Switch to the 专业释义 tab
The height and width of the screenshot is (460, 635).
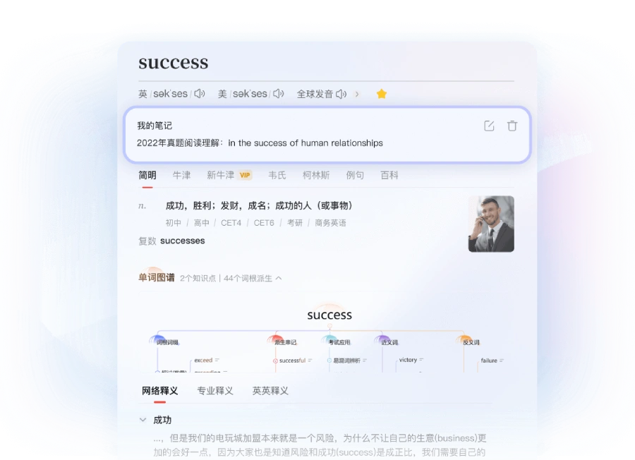point(215,390)
